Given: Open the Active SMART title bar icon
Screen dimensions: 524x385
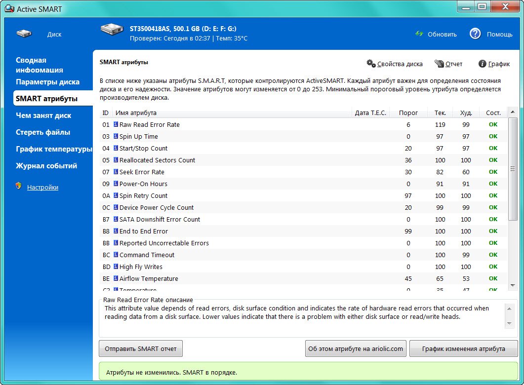Looking at the screenshot, I should (9, 9).
